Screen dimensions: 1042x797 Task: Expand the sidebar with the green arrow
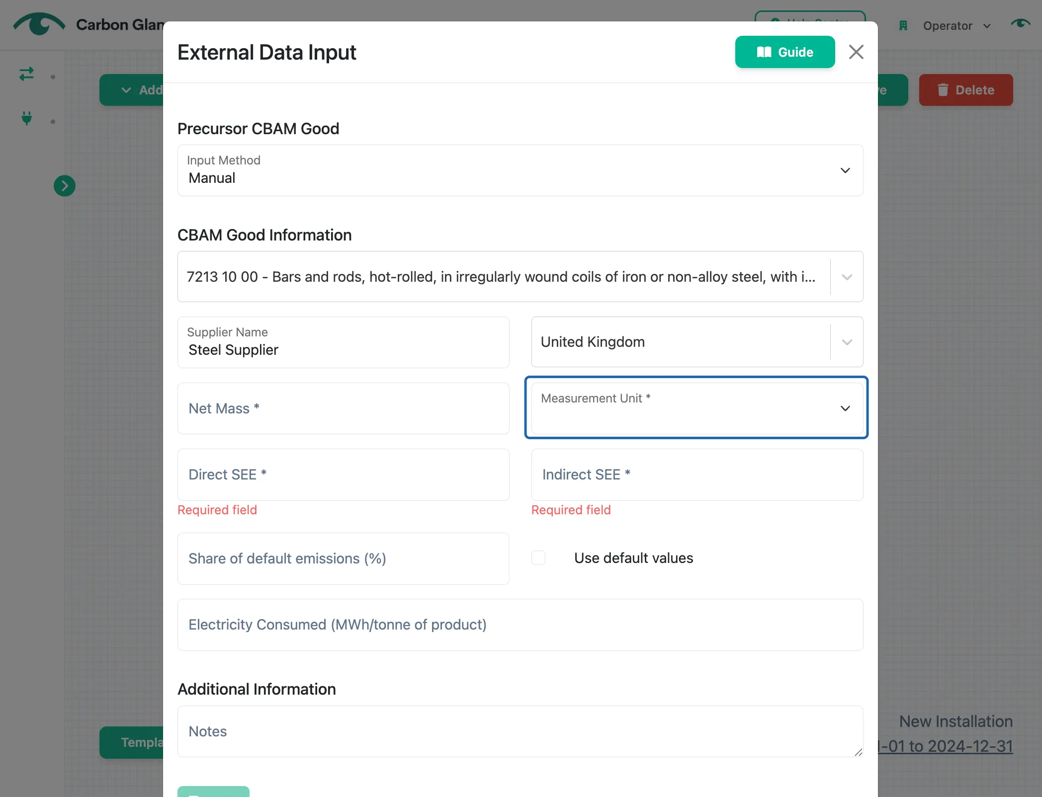pos(65,186)
